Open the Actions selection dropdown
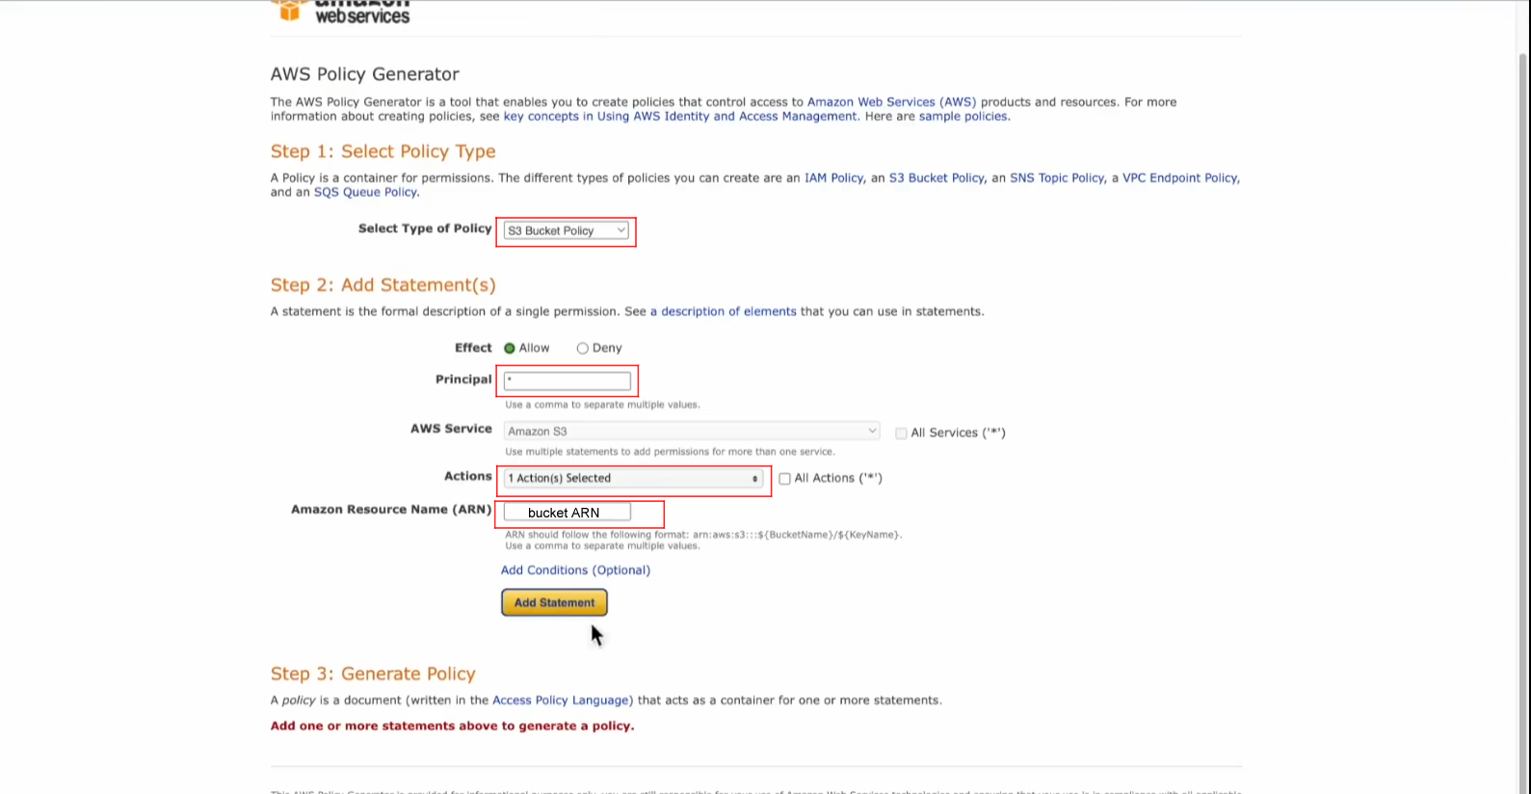Screen dimensions: 1531x794 633,478
